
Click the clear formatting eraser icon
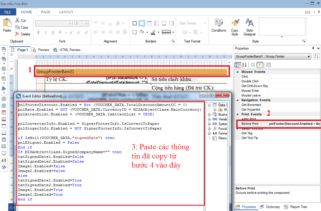point(86,32)
